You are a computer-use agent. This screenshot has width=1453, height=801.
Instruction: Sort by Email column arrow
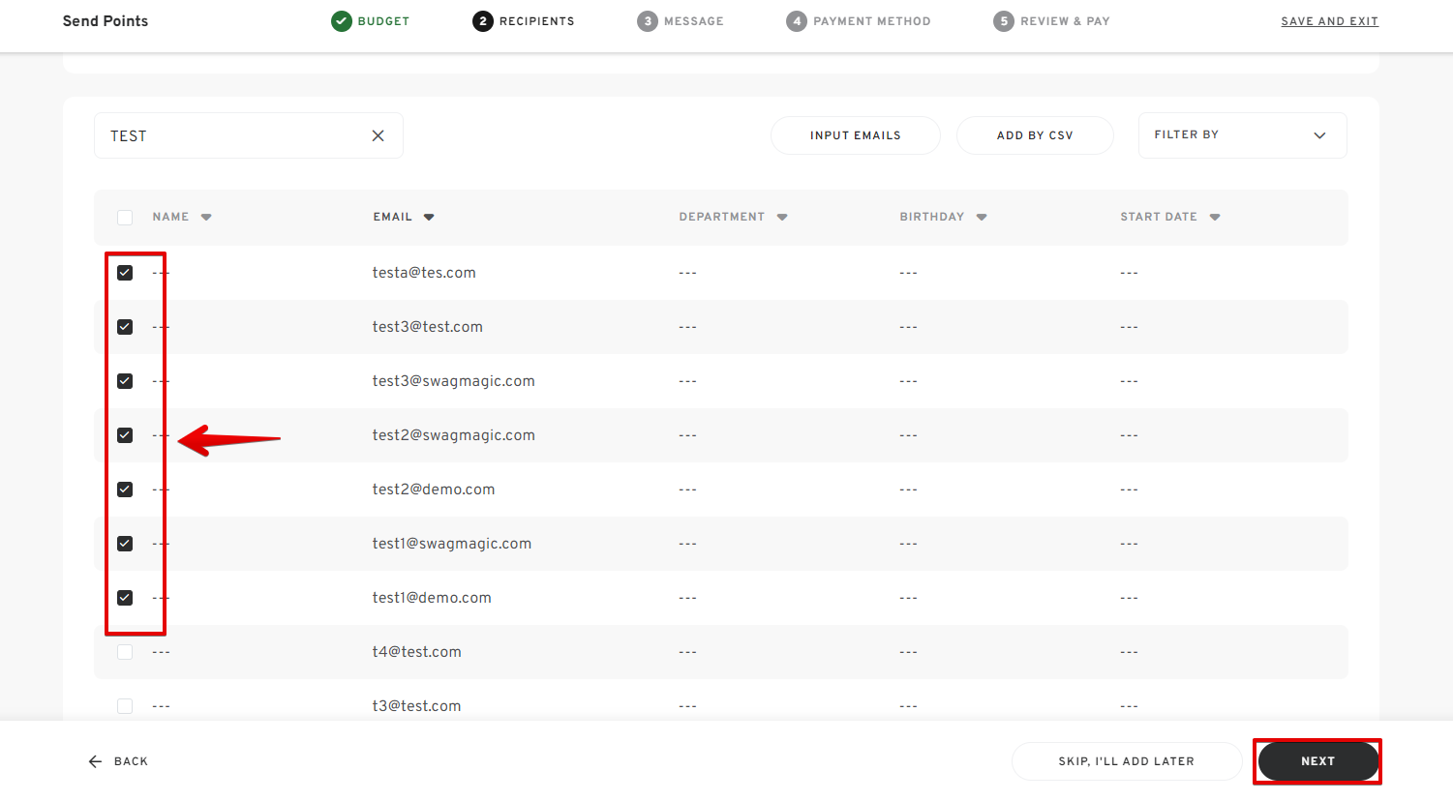[x=429, y=218]
